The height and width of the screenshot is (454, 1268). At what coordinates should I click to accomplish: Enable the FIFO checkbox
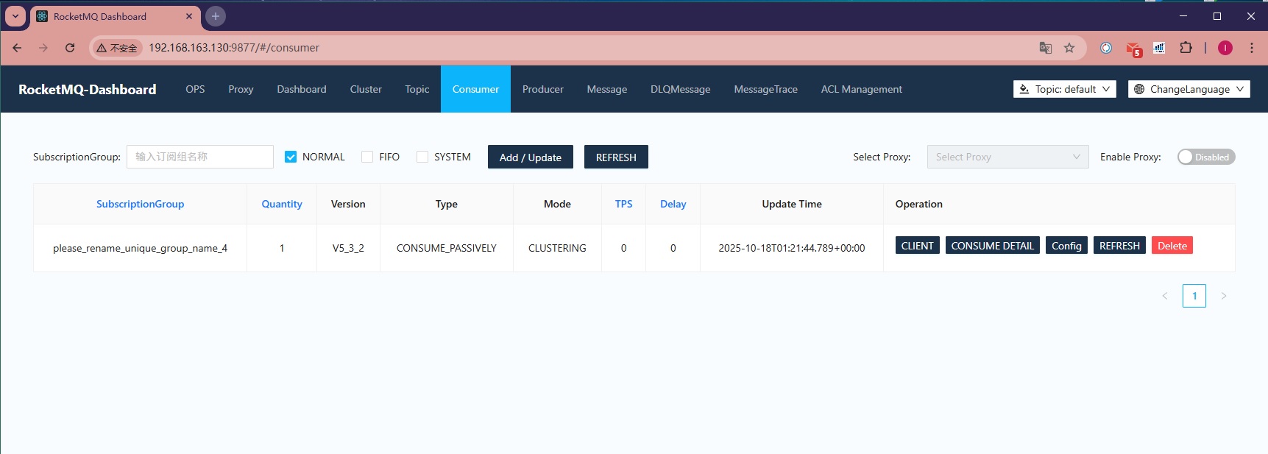[x=367, y=157]
